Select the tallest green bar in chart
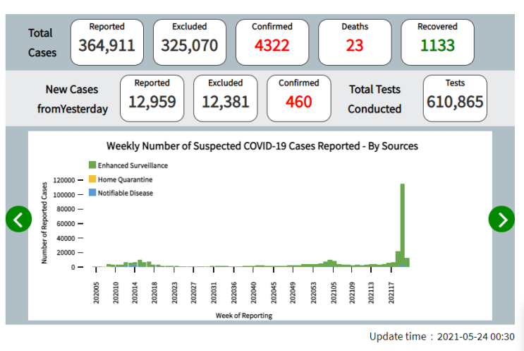 tap(403, 225)
